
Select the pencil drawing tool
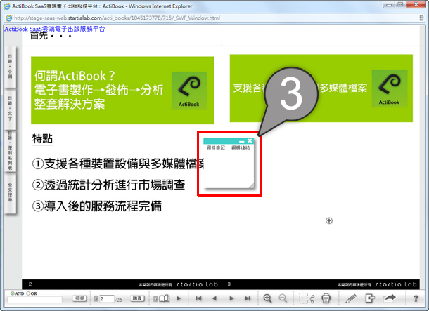click(x=351, y=298)
